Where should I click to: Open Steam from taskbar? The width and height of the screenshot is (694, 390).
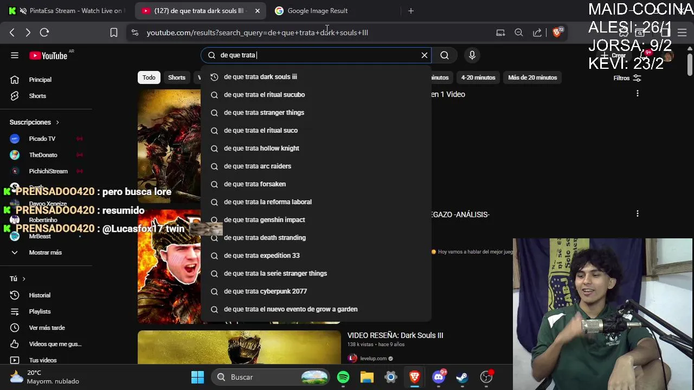click(462, 377)
